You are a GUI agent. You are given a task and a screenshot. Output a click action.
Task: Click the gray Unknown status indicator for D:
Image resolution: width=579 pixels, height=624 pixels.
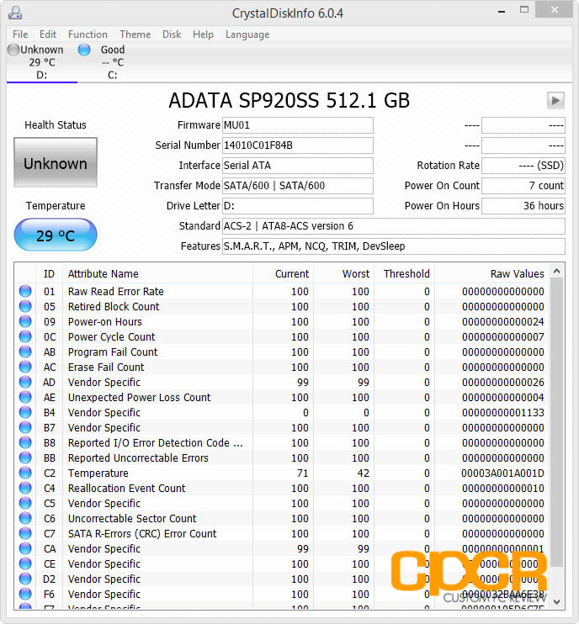tap(13, 50)
